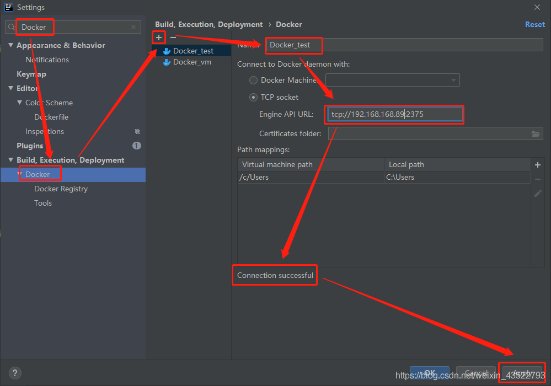Screen dimensions: 551x386
Task: Click the Name field with Docker_test
Action: click(404, 45)
